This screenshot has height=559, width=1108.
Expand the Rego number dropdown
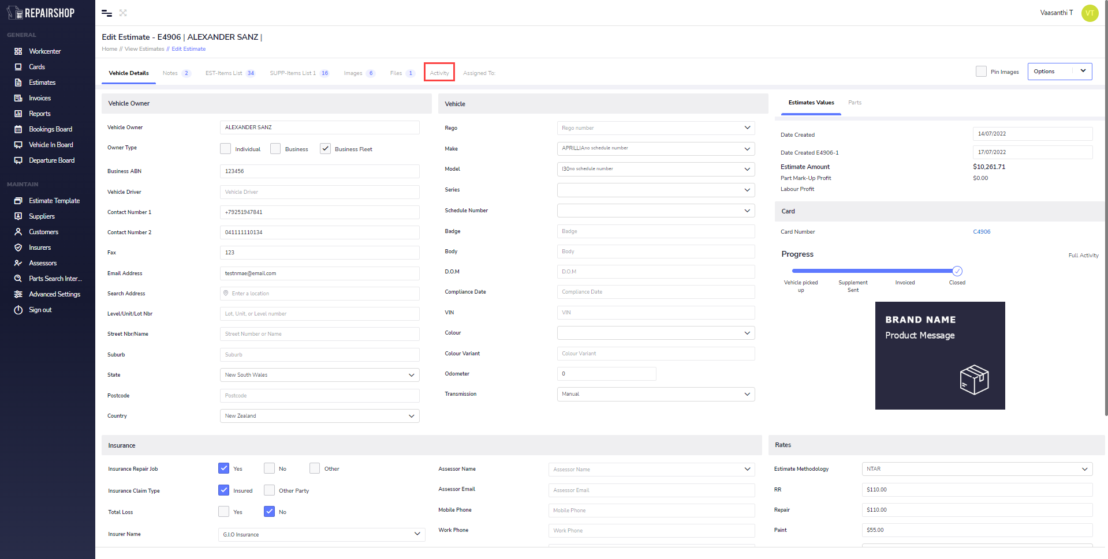[656, 128]
